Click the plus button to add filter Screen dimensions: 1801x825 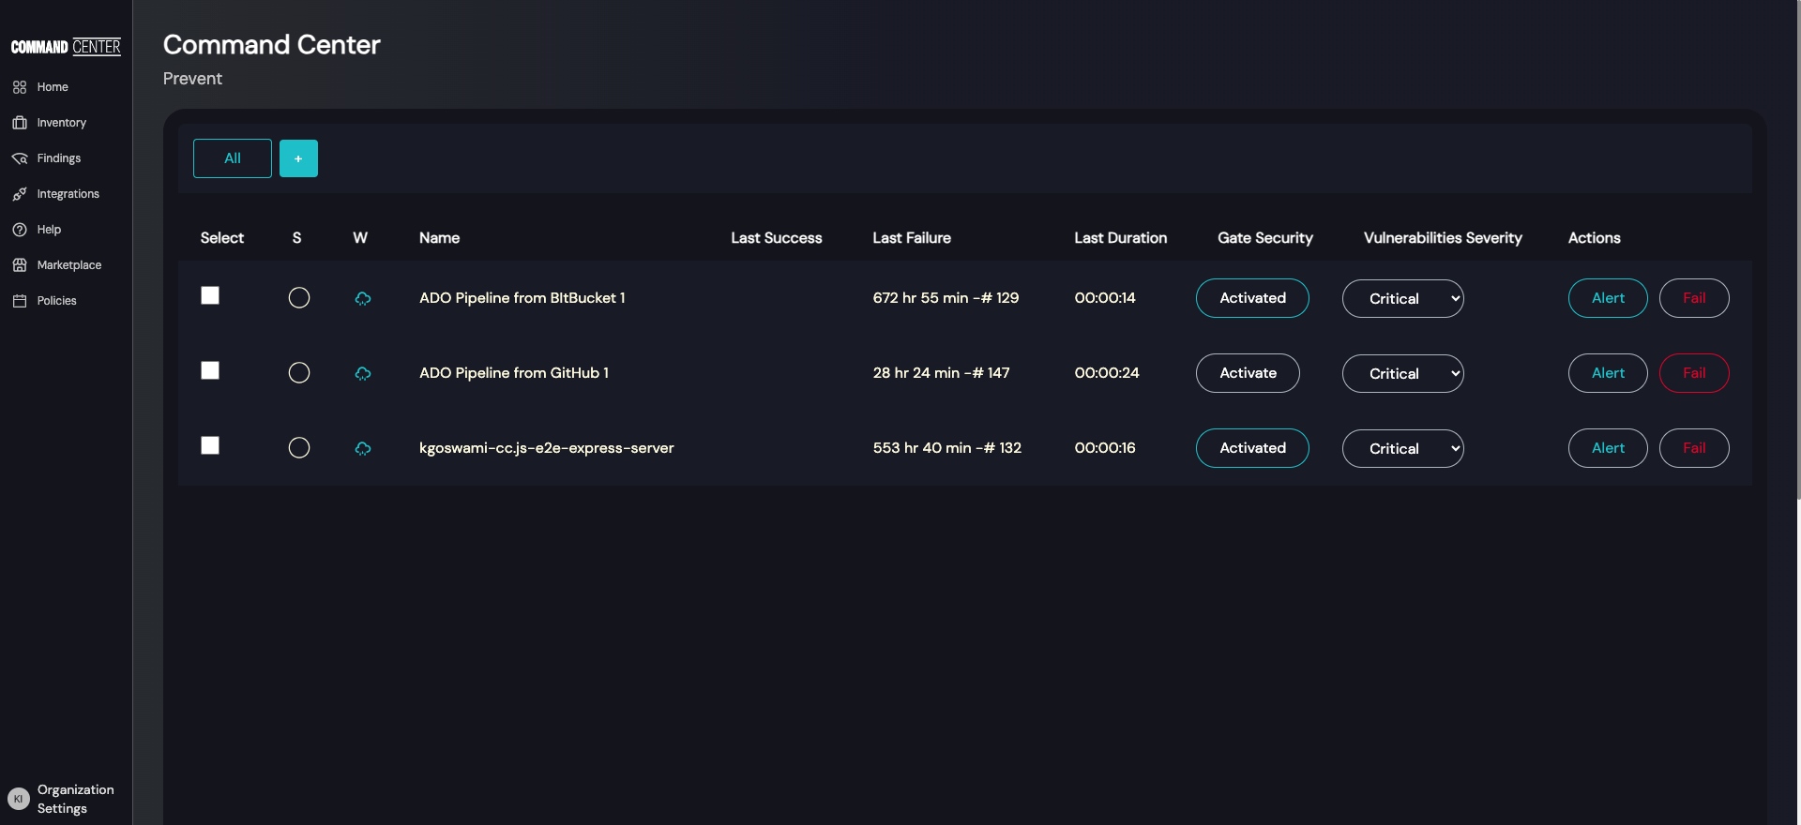click(x=298, y=158)
